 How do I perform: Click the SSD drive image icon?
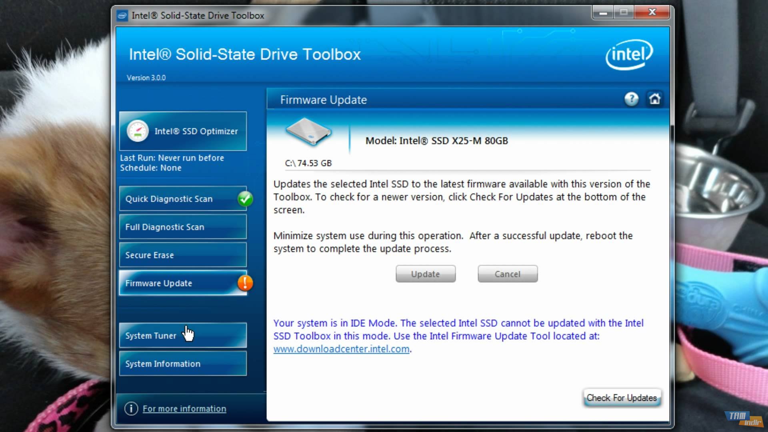[x=308, y=132]
